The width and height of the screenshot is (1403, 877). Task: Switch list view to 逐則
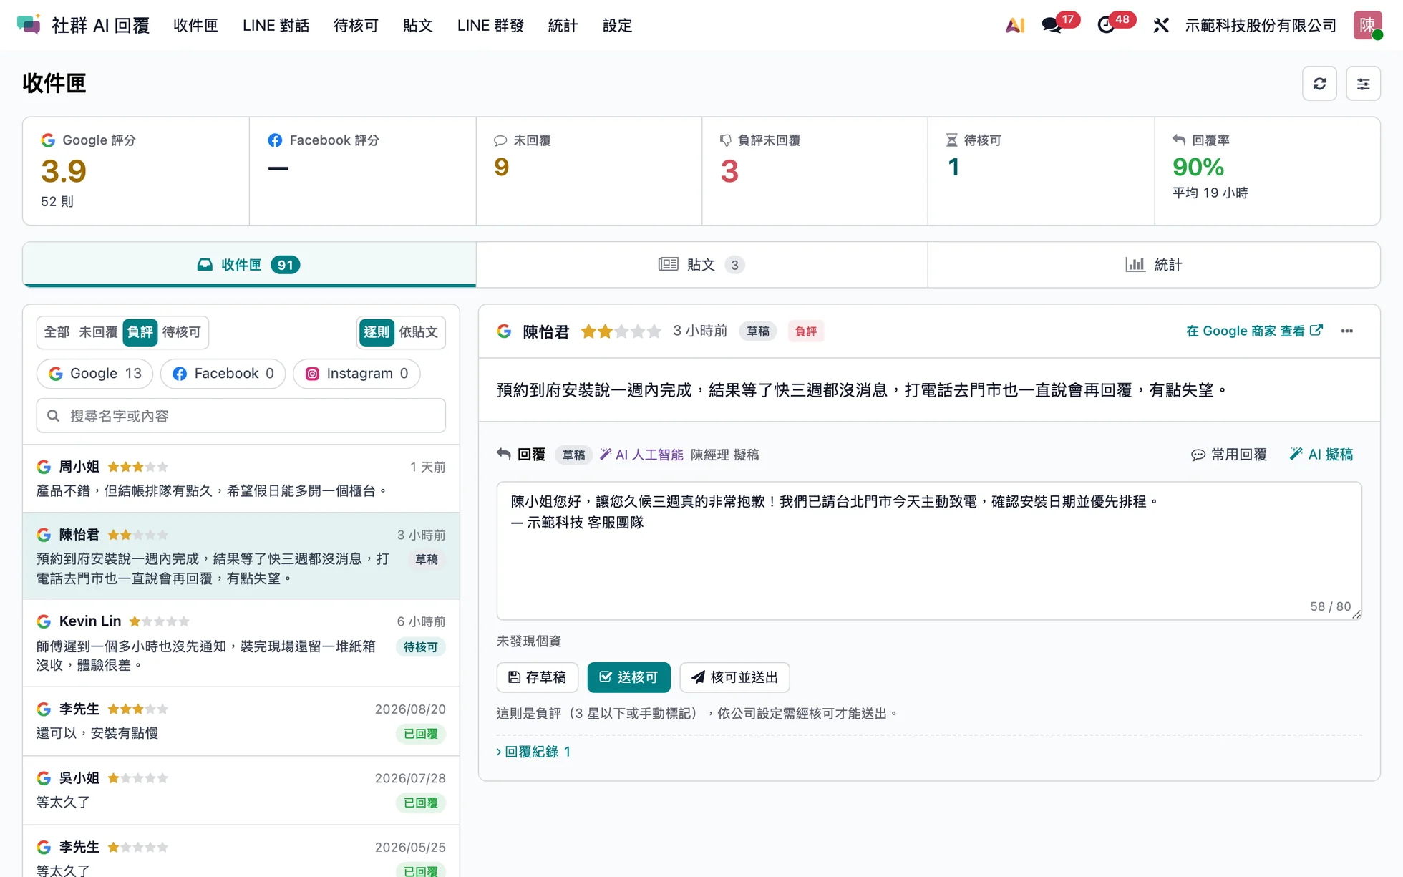click(376, 332)
